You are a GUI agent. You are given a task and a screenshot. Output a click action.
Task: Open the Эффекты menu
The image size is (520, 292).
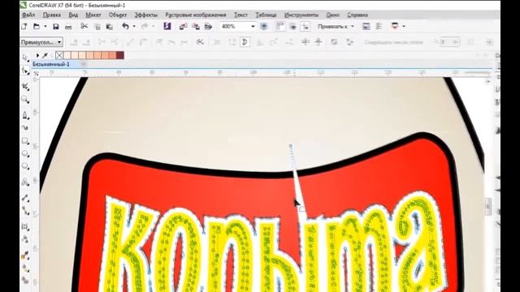click(x=146, y=15)
